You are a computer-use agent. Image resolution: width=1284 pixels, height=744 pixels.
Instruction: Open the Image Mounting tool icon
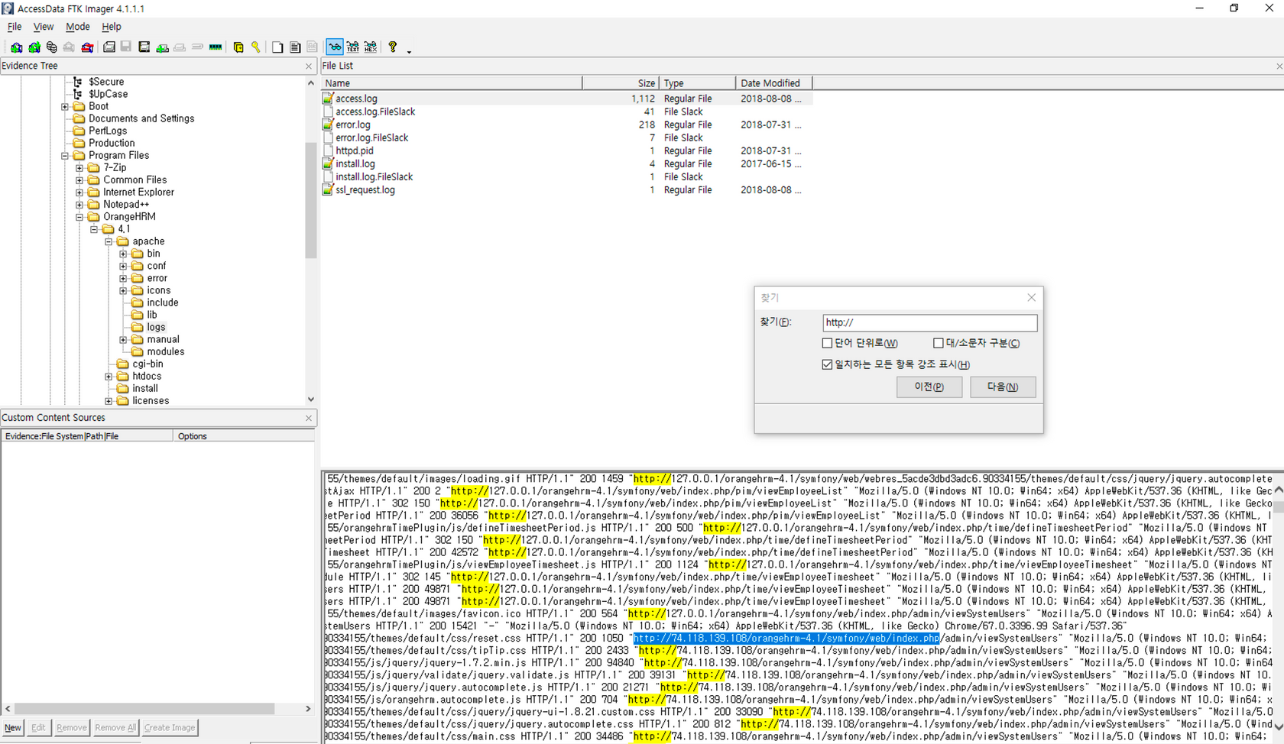click(x=51, y=47)
